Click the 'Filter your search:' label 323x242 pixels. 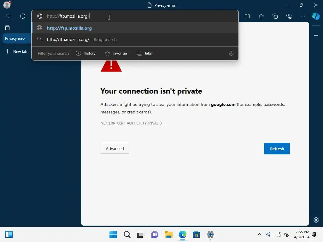click(54, 53)
